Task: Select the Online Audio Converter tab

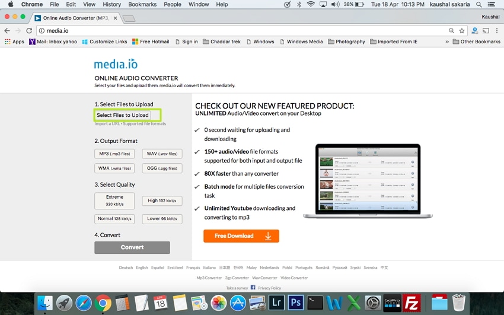Action: (76, 18)
